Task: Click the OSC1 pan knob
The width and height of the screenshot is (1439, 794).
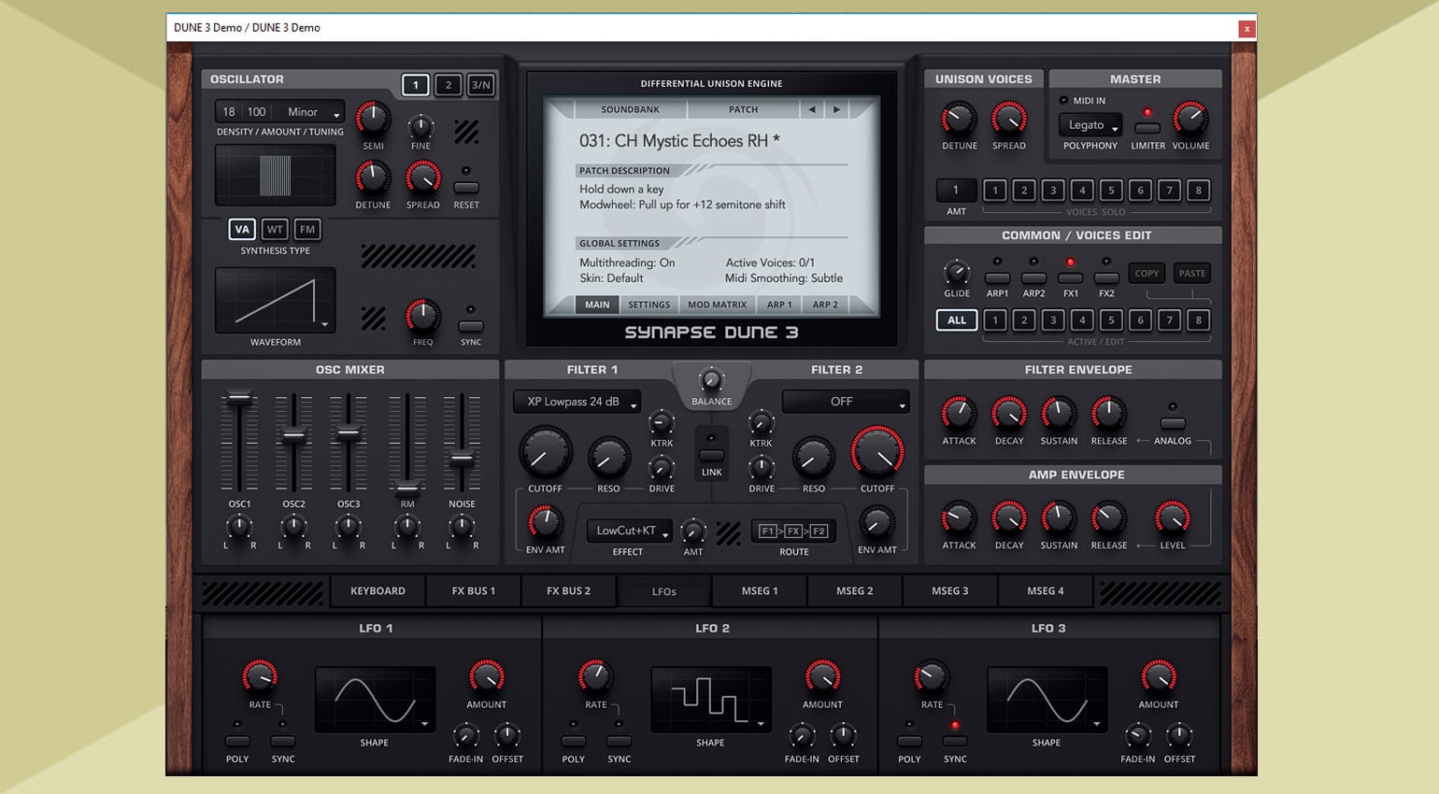Action: click(x=239, y=528)
